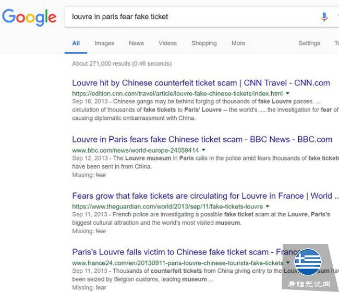Open the Videos results tab

167,43
